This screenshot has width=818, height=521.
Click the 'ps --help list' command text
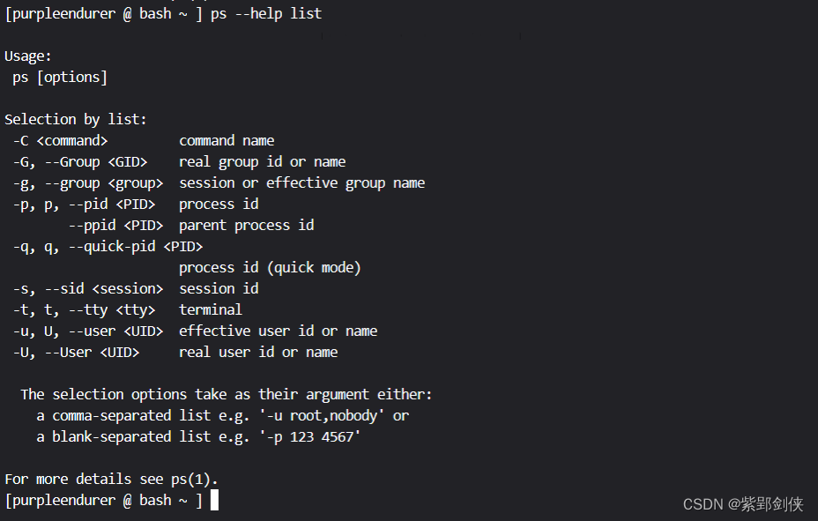coord(266,13)
